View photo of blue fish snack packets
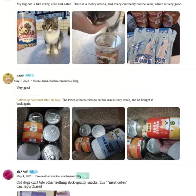 154,38
